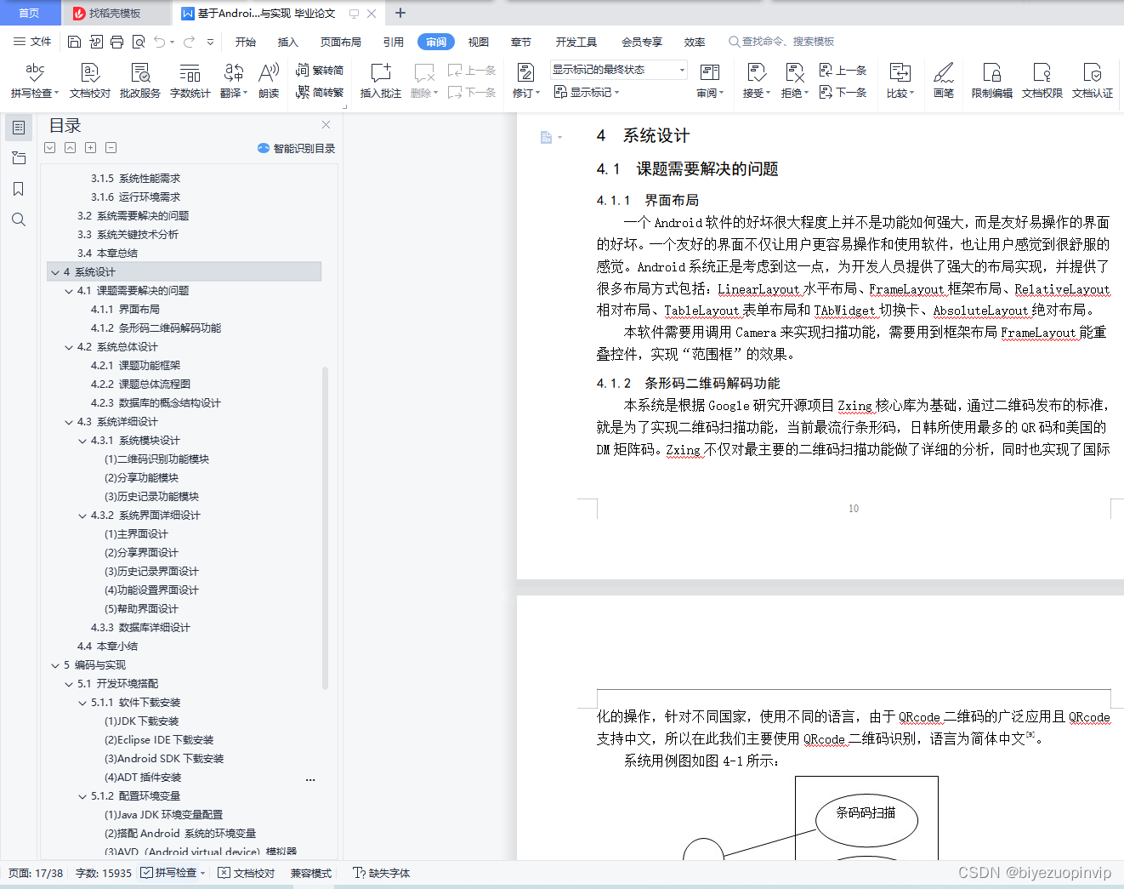
Task: Check the select-all checkbox in 目录 panel
Action: click(49, 147)
